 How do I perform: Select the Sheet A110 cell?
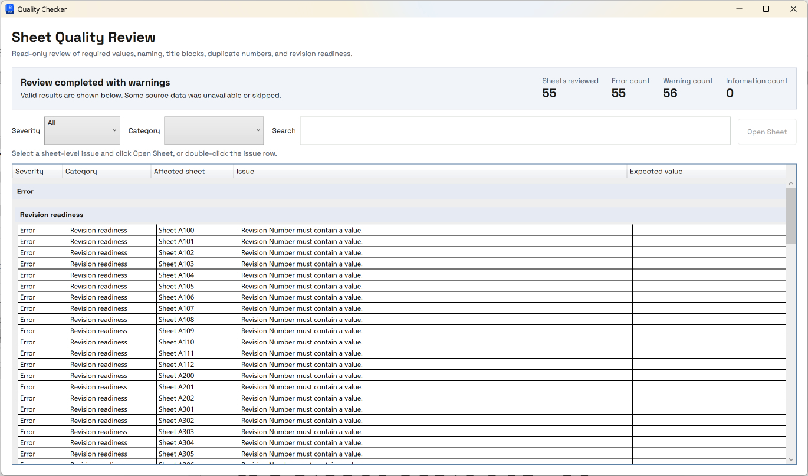[198, 342]
